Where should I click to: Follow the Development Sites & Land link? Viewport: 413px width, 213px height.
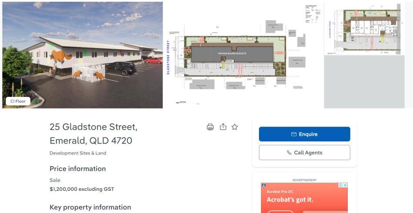click(78, 153)
